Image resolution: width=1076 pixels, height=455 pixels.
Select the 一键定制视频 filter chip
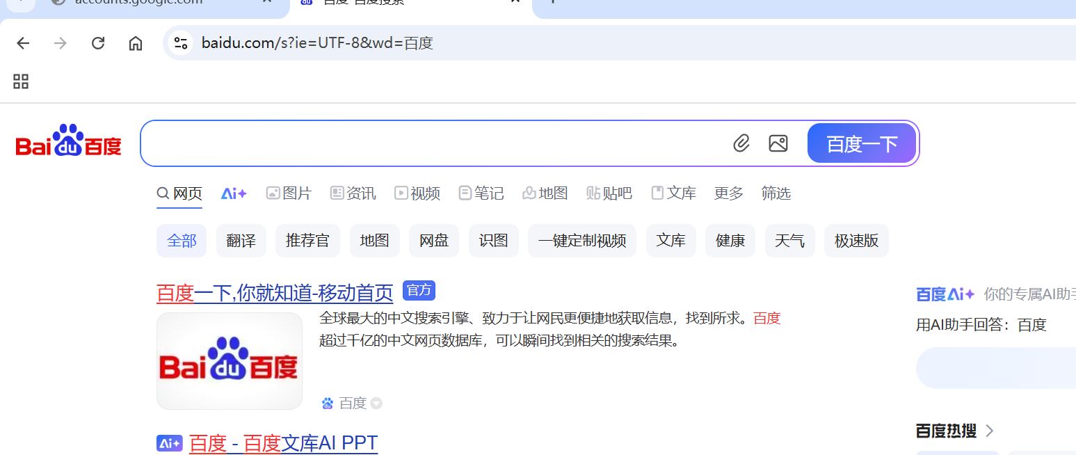tap(582, 241)
